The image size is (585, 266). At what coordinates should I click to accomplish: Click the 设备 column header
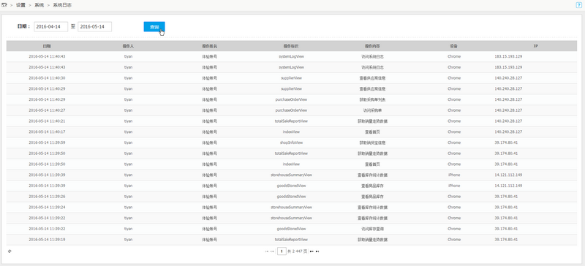tap(453, 46)
